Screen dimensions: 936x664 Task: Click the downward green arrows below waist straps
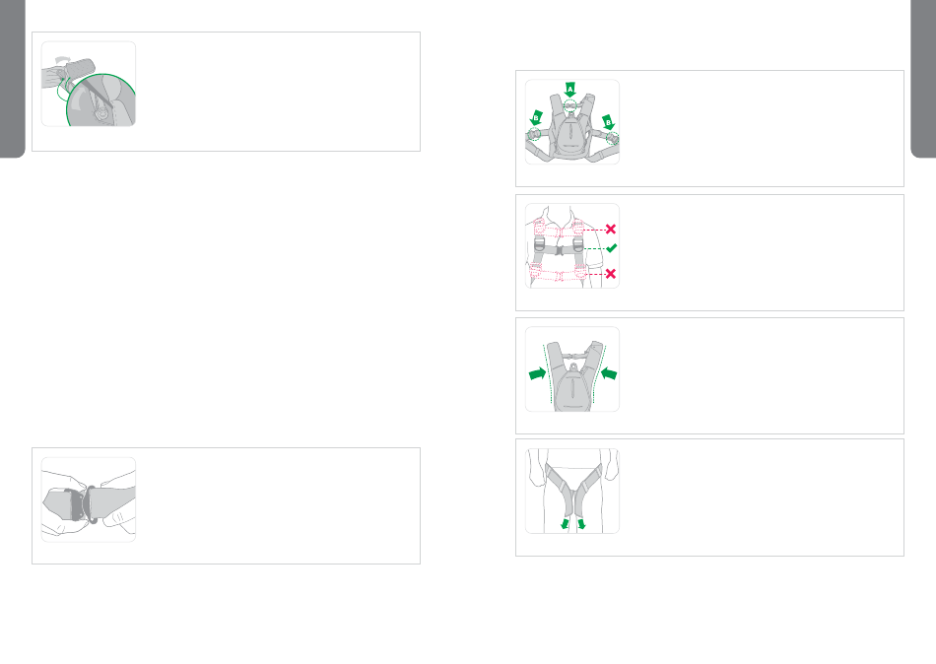pos(573,524)
